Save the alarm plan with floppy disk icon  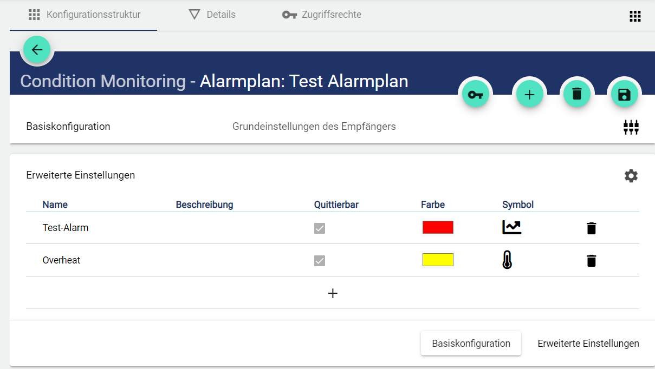pos(624,95)
